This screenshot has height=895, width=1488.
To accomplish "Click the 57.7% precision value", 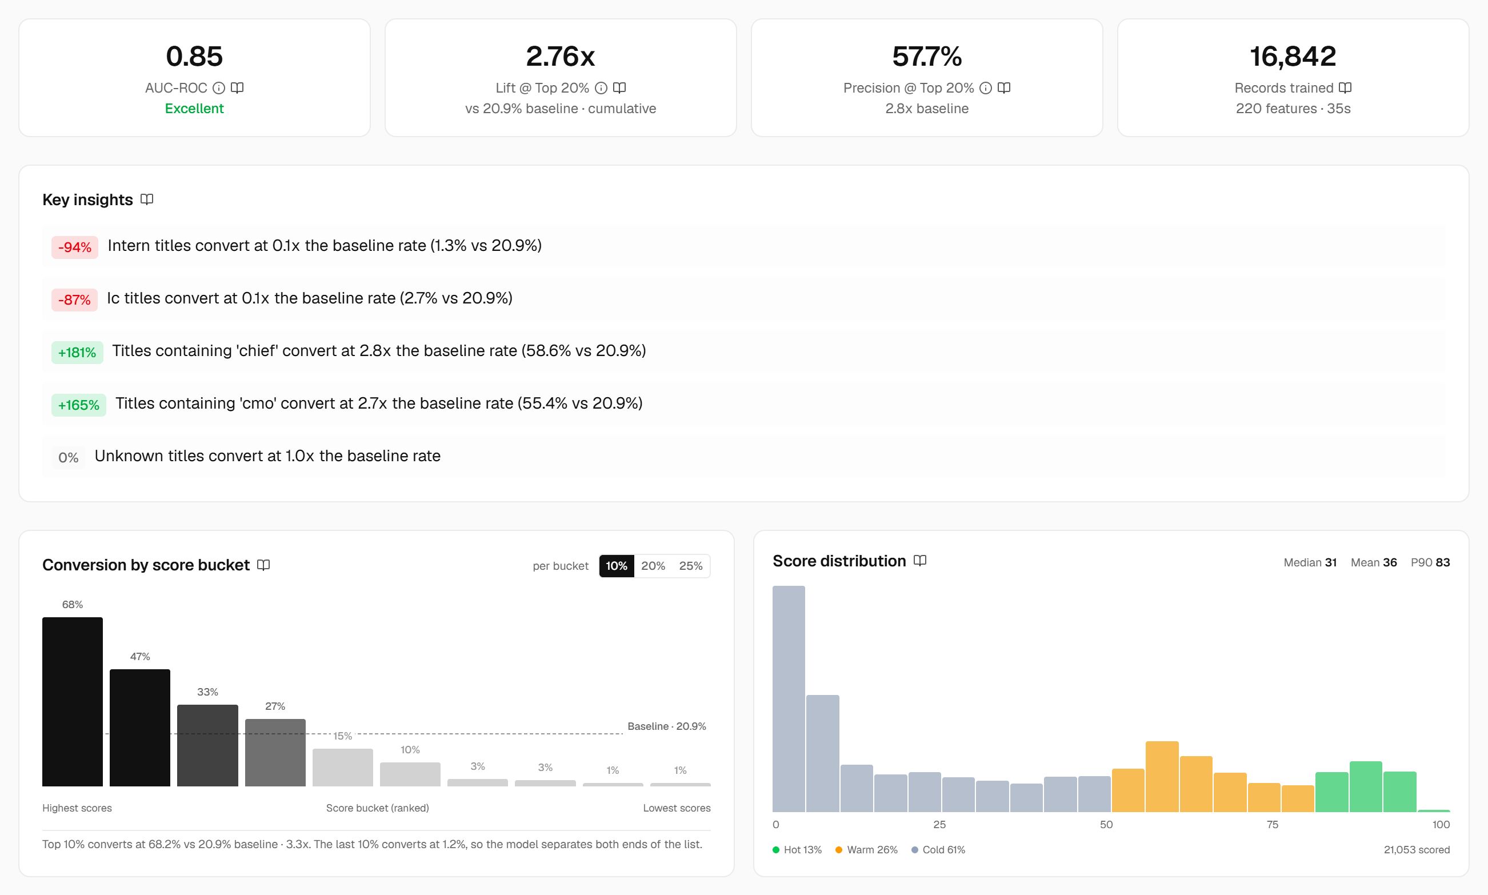I will pos(927,56).
